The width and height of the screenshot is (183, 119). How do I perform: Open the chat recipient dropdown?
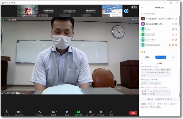151,104
